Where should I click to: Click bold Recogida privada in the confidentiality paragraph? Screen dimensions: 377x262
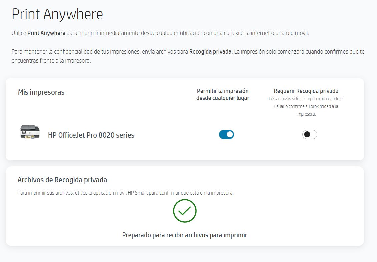point(210,52)
